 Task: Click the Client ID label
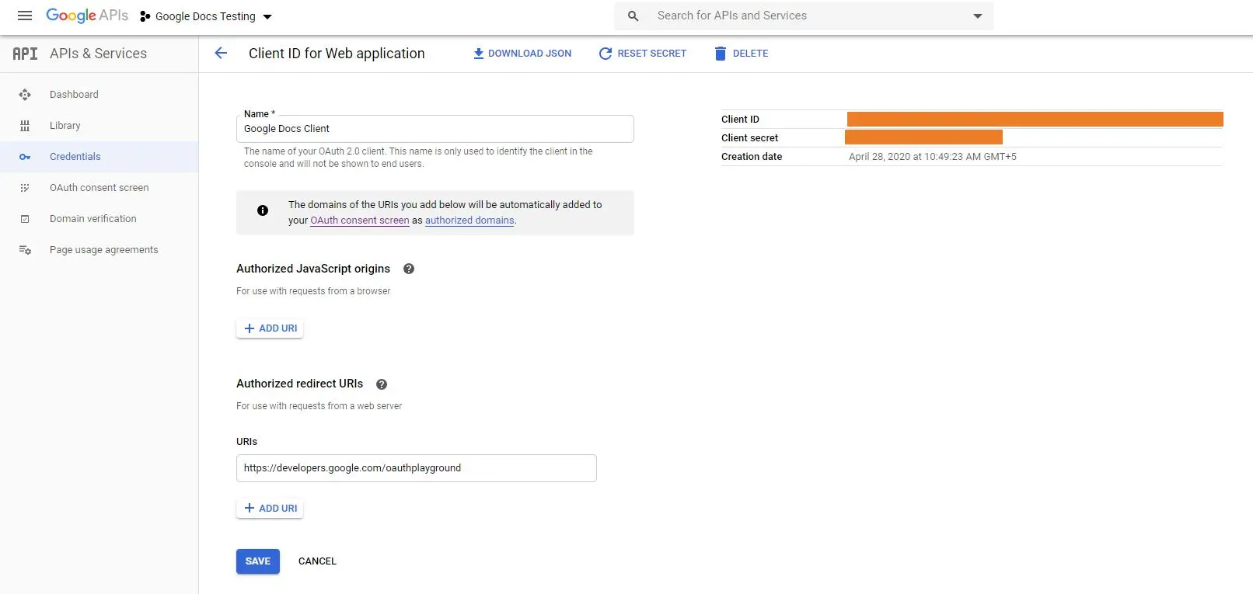pos(740,120)
